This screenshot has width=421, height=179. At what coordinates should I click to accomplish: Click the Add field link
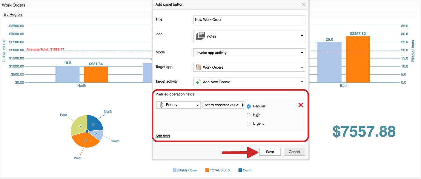tap(163, 136)
